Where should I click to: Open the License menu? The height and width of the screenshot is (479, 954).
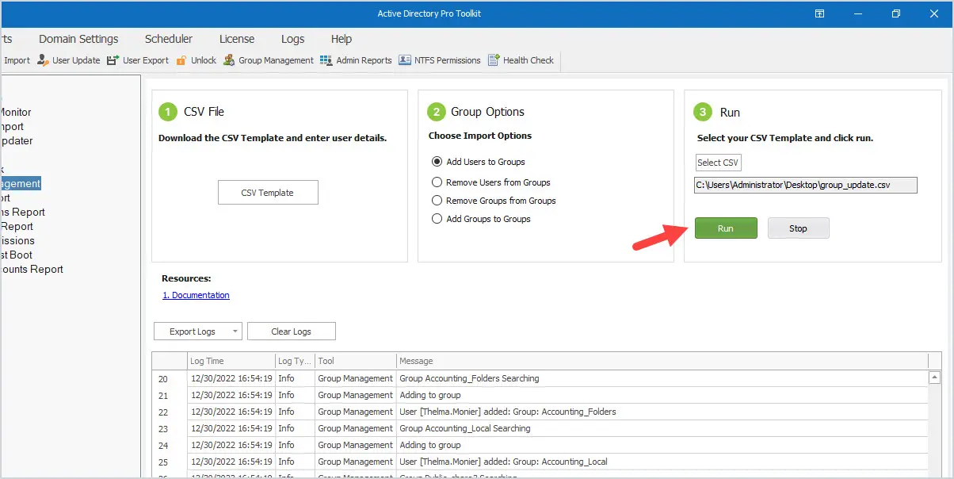pyautogui.click(x=237, y=39)
